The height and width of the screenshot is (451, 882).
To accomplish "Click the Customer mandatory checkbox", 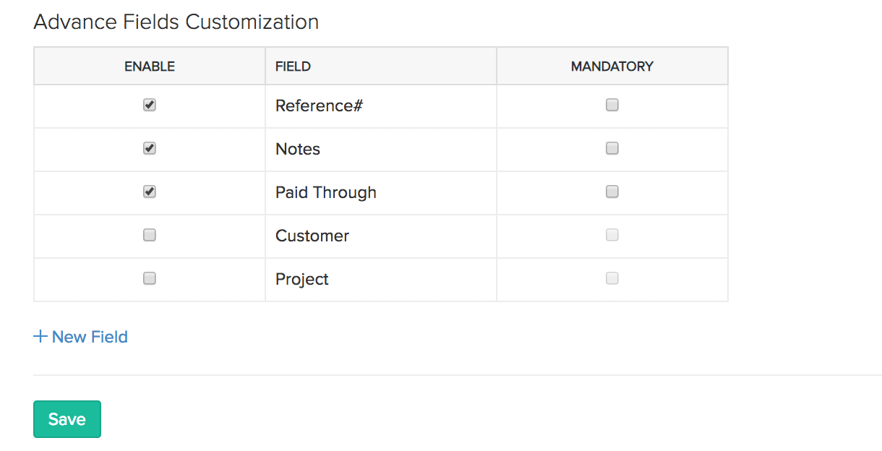I will [612, 236].
